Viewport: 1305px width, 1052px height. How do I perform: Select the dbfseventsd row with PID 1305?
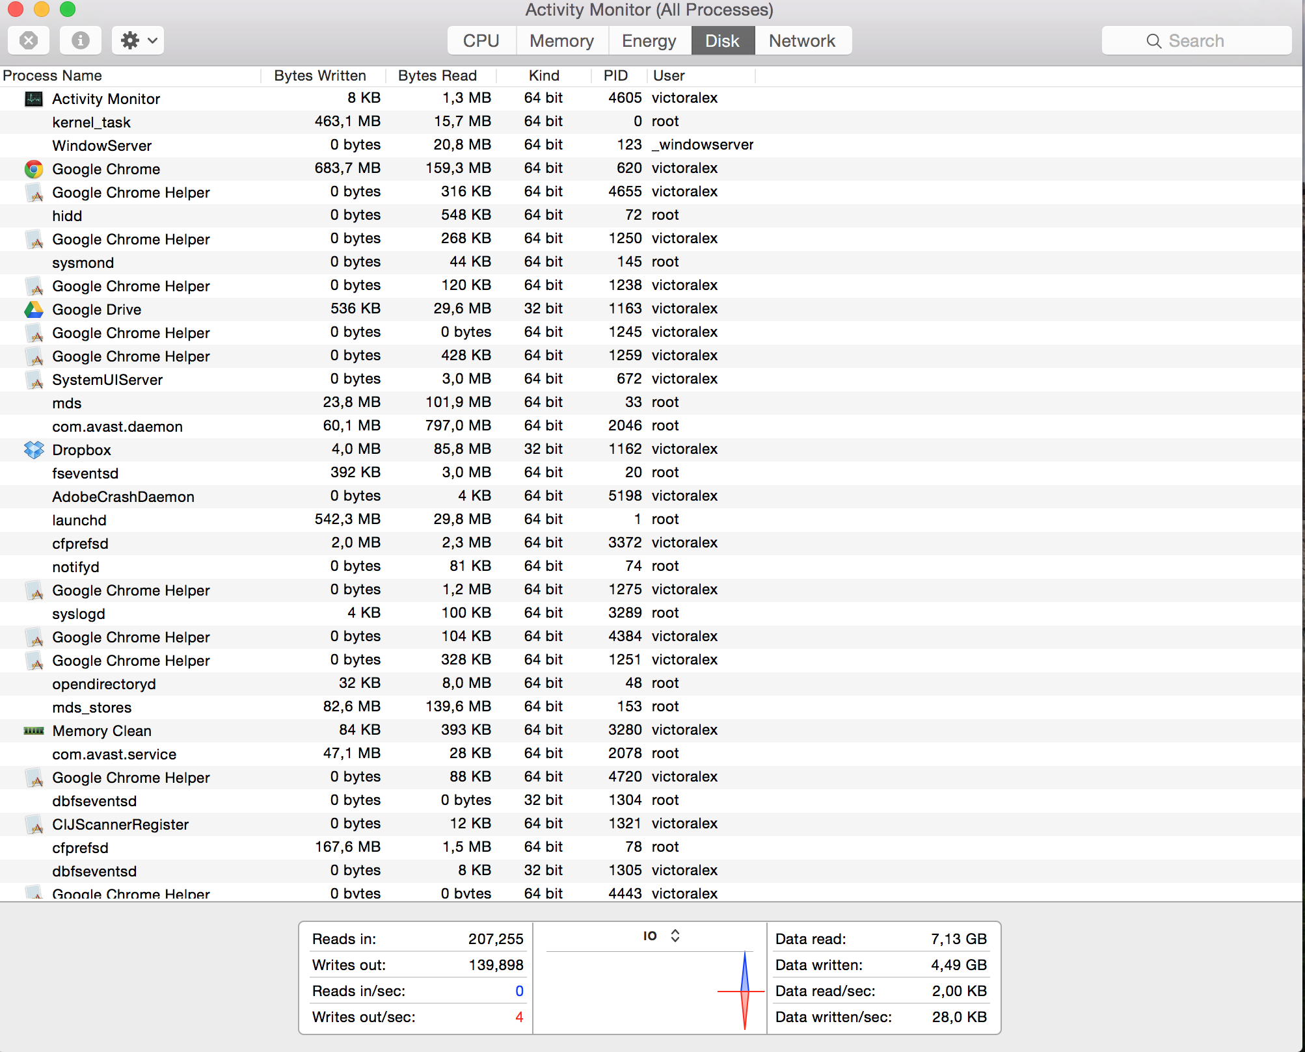(652, 871)
